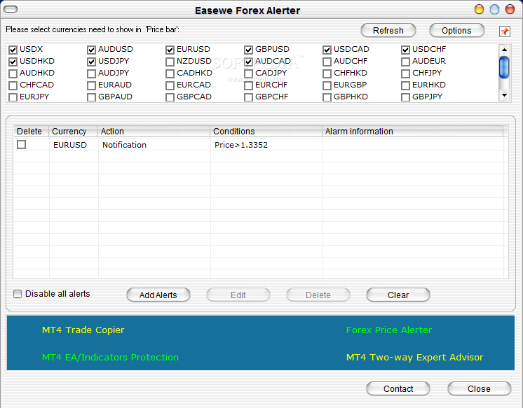Uncheck the EURUSD currency checkbox
The image size is (523, 408).
coord(170,50)
